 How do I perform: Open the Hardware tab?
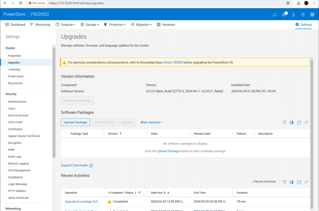(166, 25)
